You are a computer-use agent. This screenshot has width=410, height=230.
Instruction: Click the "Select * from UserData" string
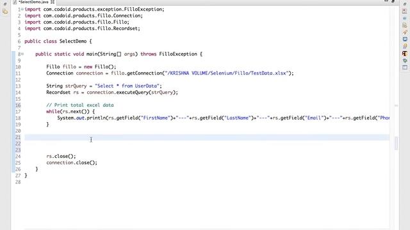[127, 86]
